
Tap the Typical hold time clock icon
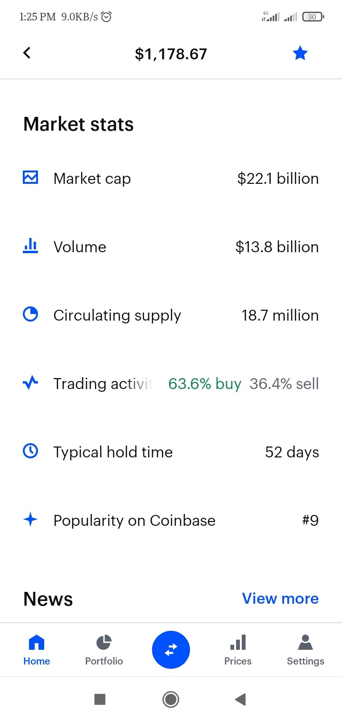coord(30,451)
